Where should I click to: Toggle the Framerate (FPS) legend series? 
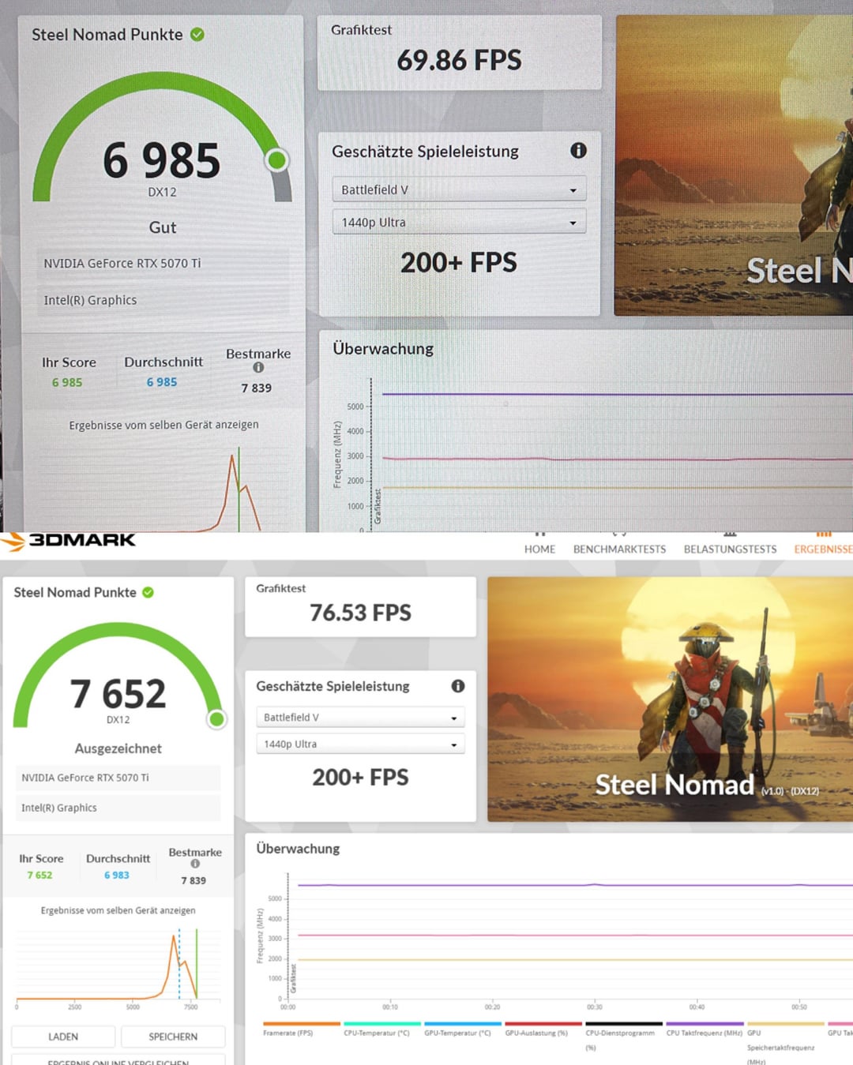301,1029
